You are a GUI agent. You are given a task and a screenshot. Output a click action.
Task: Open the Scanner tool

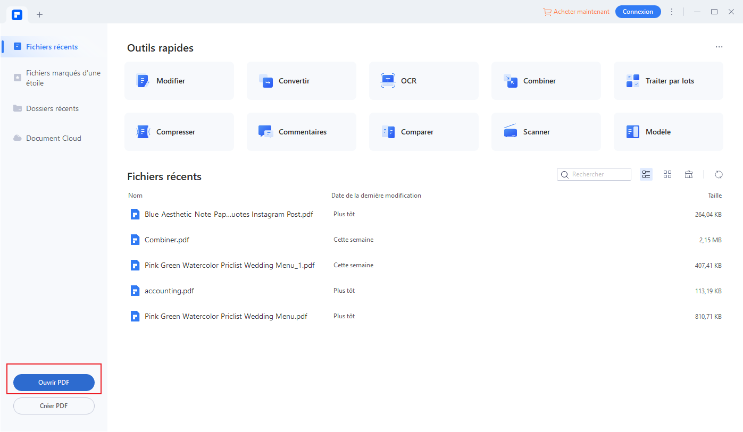pos(546,132)
